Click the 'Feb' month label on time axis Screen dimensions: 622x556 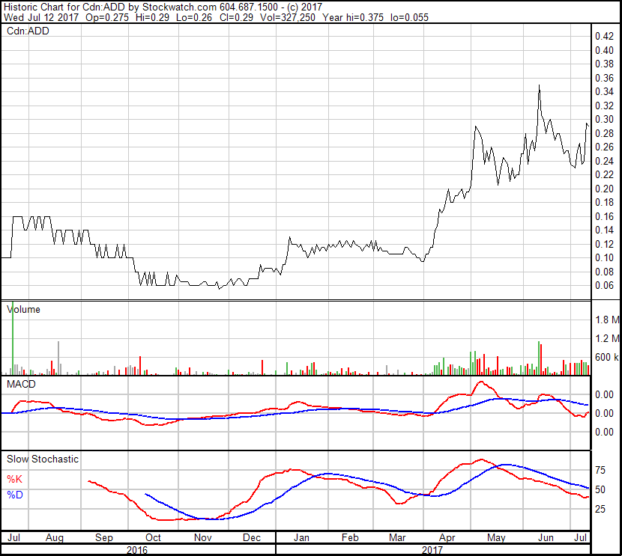350,537
